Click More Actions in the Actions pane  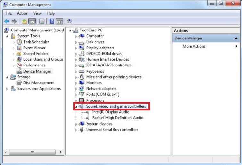coord(194,46)
